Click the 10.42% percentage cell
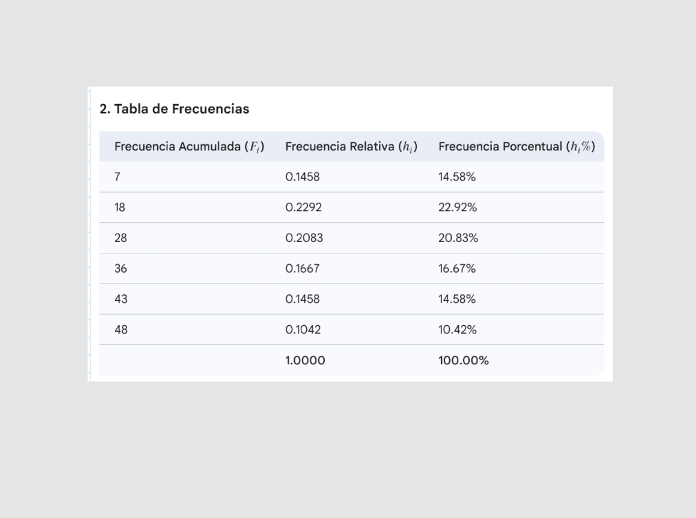Screen dimensions: 696x518 (x=457, y=330)
